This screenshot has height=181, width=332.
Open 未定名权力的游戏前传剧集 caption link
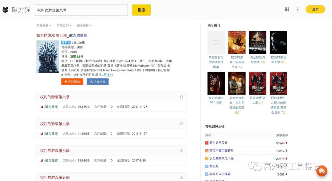pyautogui.click(x=216, y=62)
